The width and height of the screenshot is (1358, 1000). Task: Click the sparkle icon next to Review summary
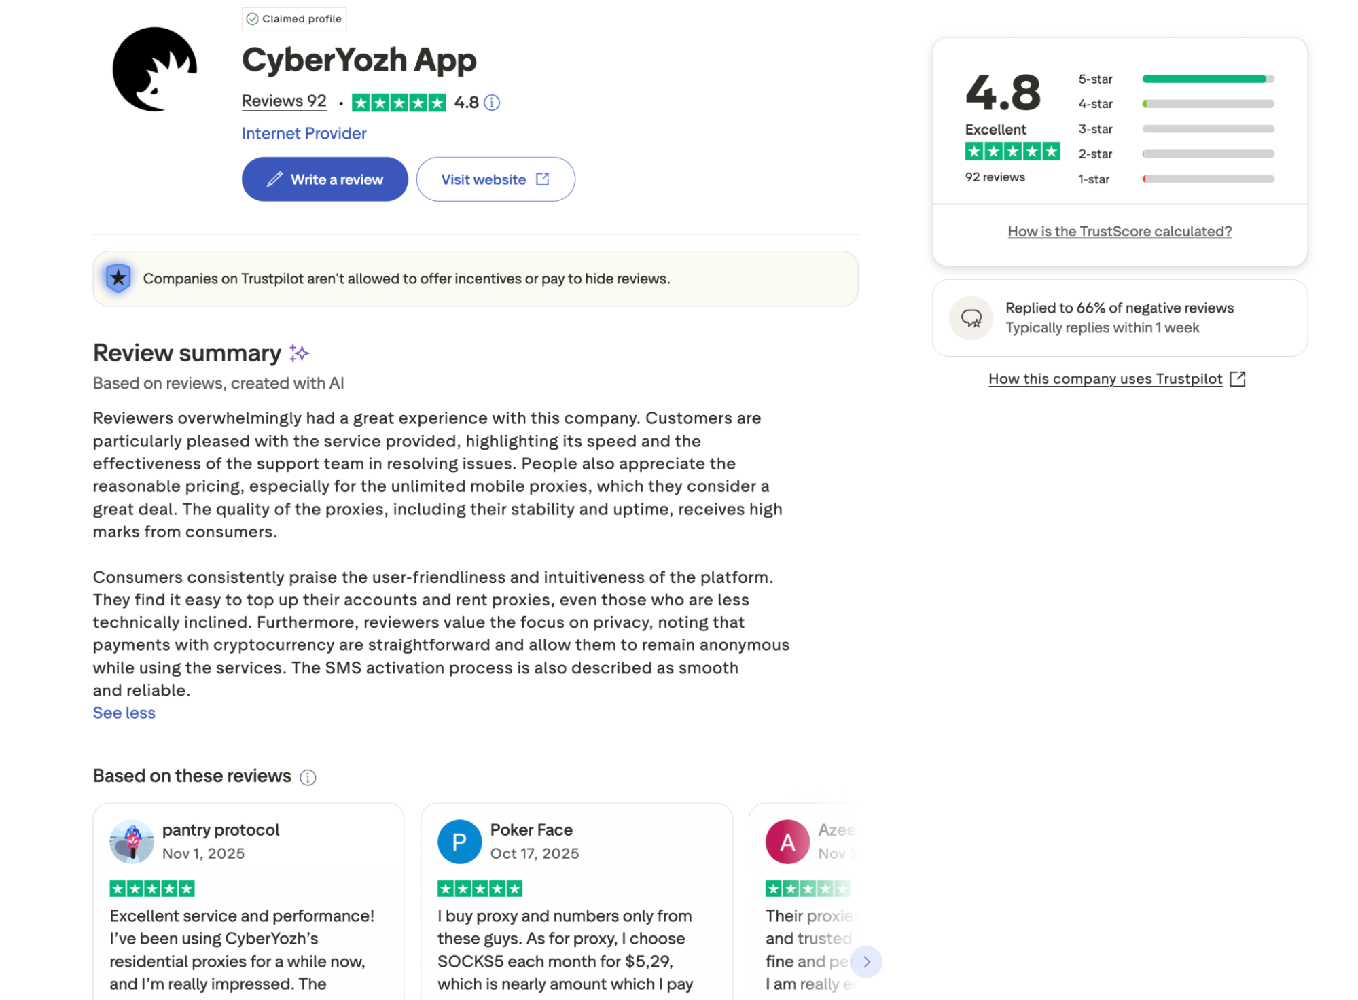click(298, 353)
